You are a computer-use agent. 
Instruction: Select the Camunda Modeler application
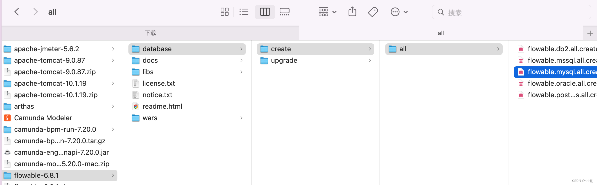[60, 118]
